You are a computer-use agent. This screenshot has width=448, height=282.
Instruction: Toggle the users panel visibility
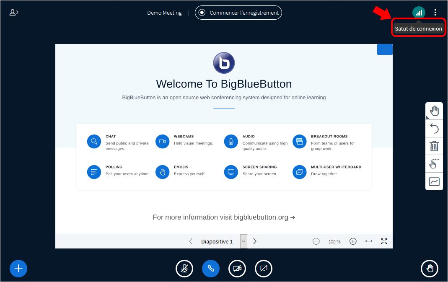13,12
